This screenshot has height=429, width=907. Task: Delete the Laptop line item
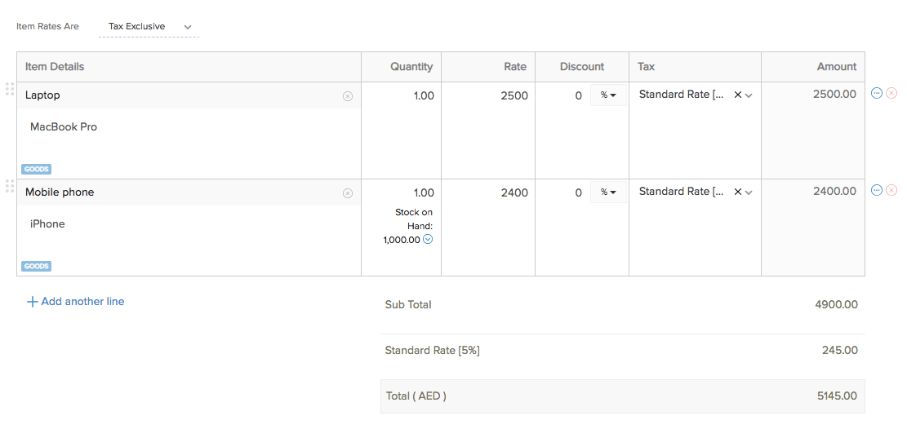click(891, 94)
